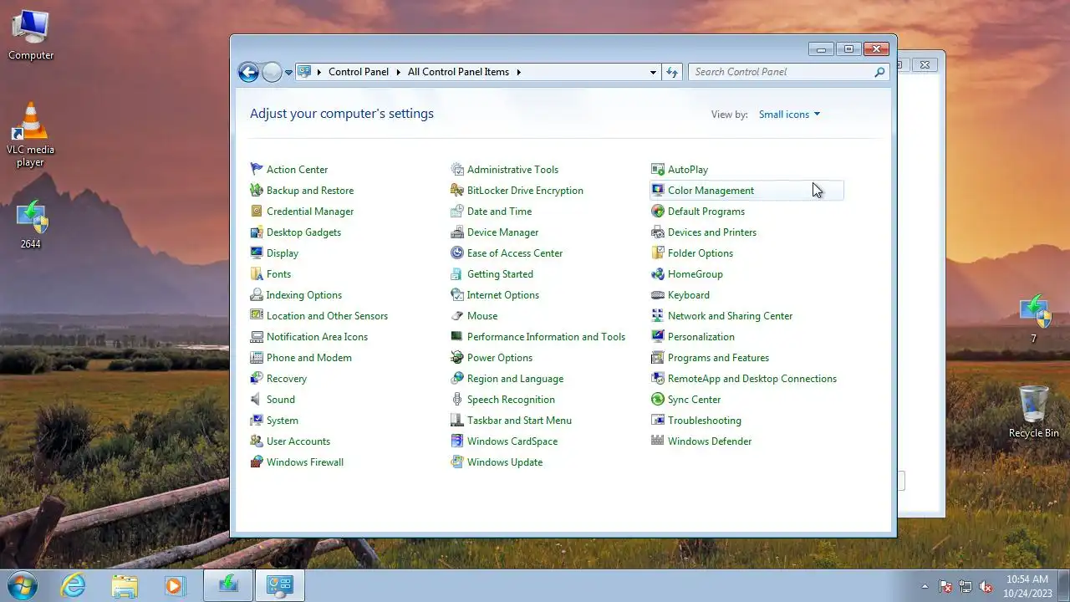Select the Recycle Bin desktop icon
The image size is (1070, 602).
(x=1034, y=411)
